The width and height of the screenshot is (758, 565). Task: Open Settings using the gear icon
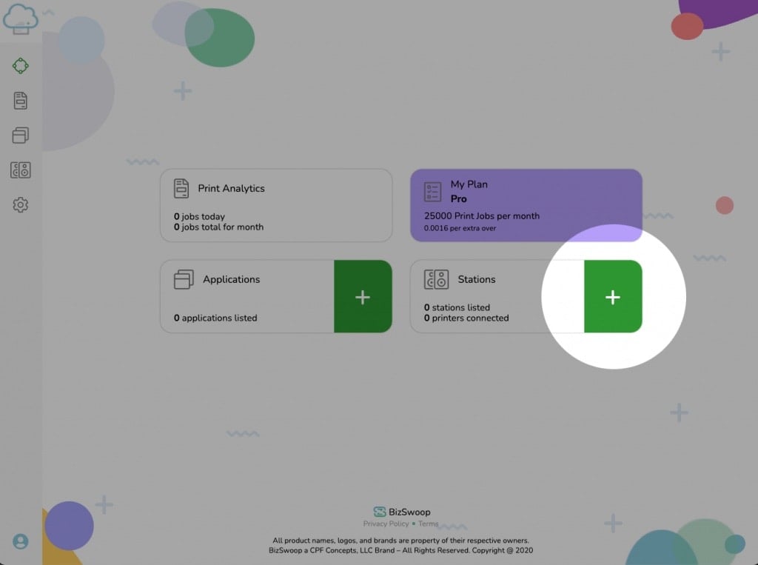pyautogui.click(x=21, y=204)
